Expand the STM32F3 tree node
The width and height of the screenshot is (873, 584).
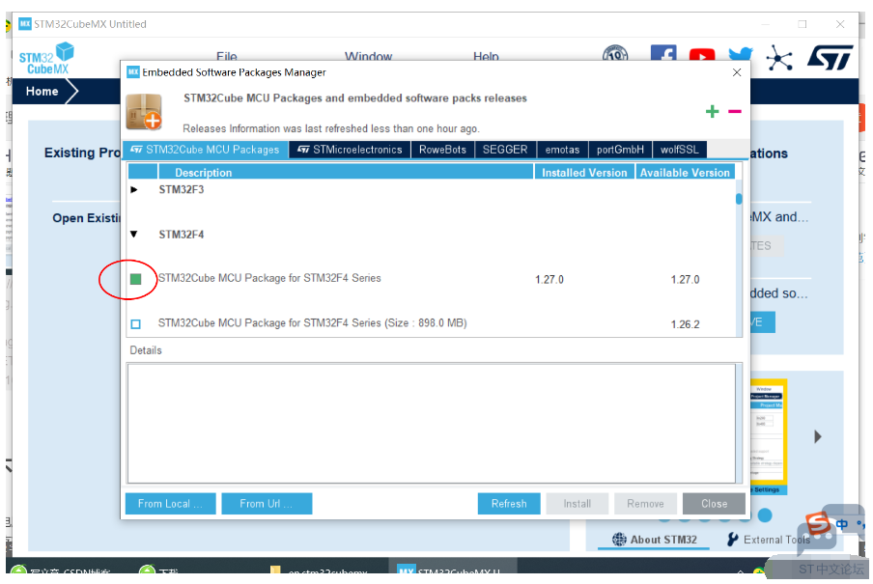tap(134, 190)
